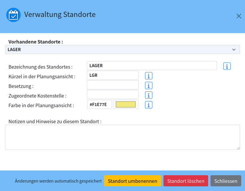Screen dimensions: 245x191
Task: Click info icon for Zugeordnete Kostenstelle
Action: (x=149, y=95)
